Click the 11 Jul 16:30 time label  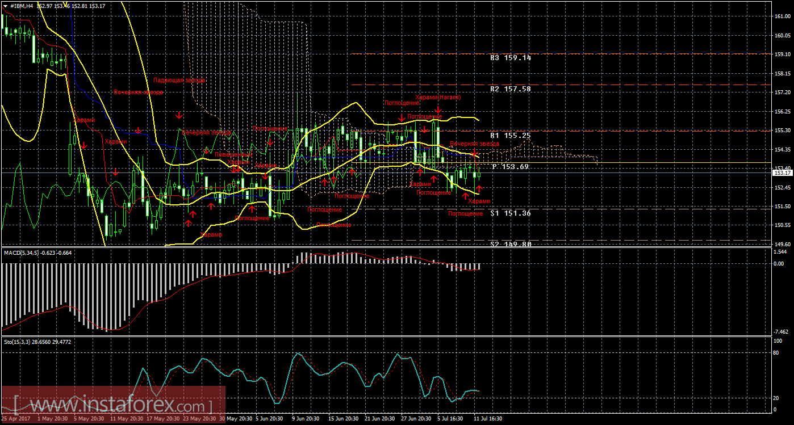click(x=488, y=419)
